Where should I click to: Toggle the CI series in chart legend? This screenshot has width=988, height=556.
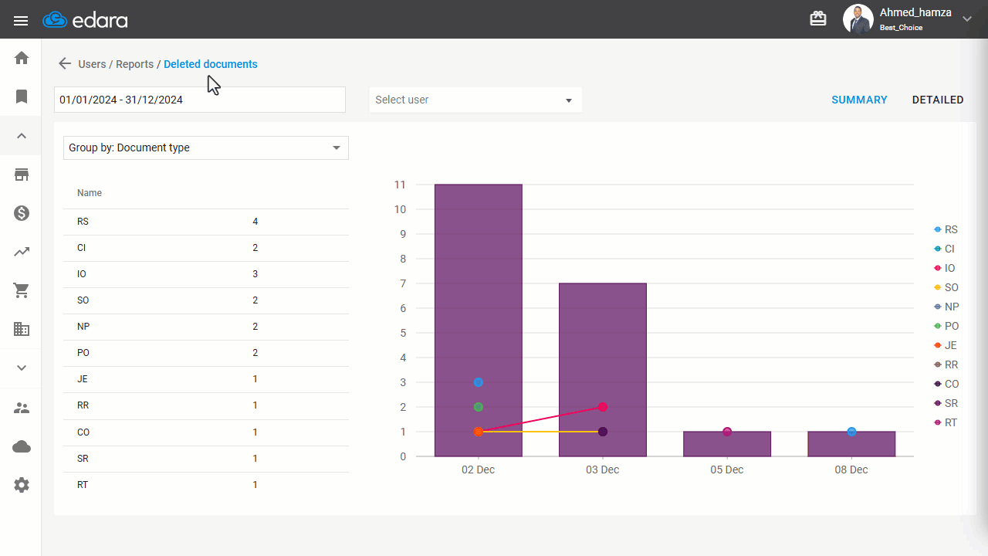pyautogui.click(x=945, y=249)
